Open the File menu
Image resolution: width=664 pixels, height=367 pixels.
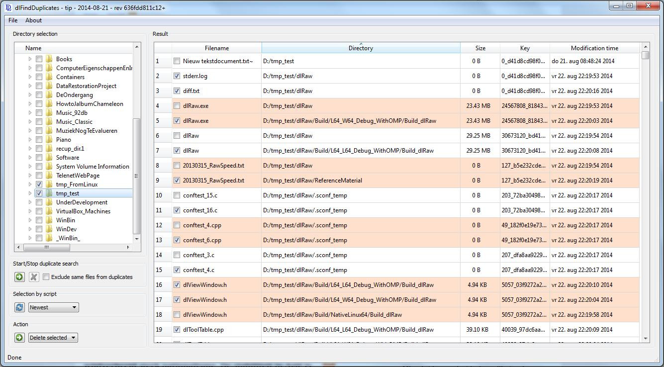[13, 20]
